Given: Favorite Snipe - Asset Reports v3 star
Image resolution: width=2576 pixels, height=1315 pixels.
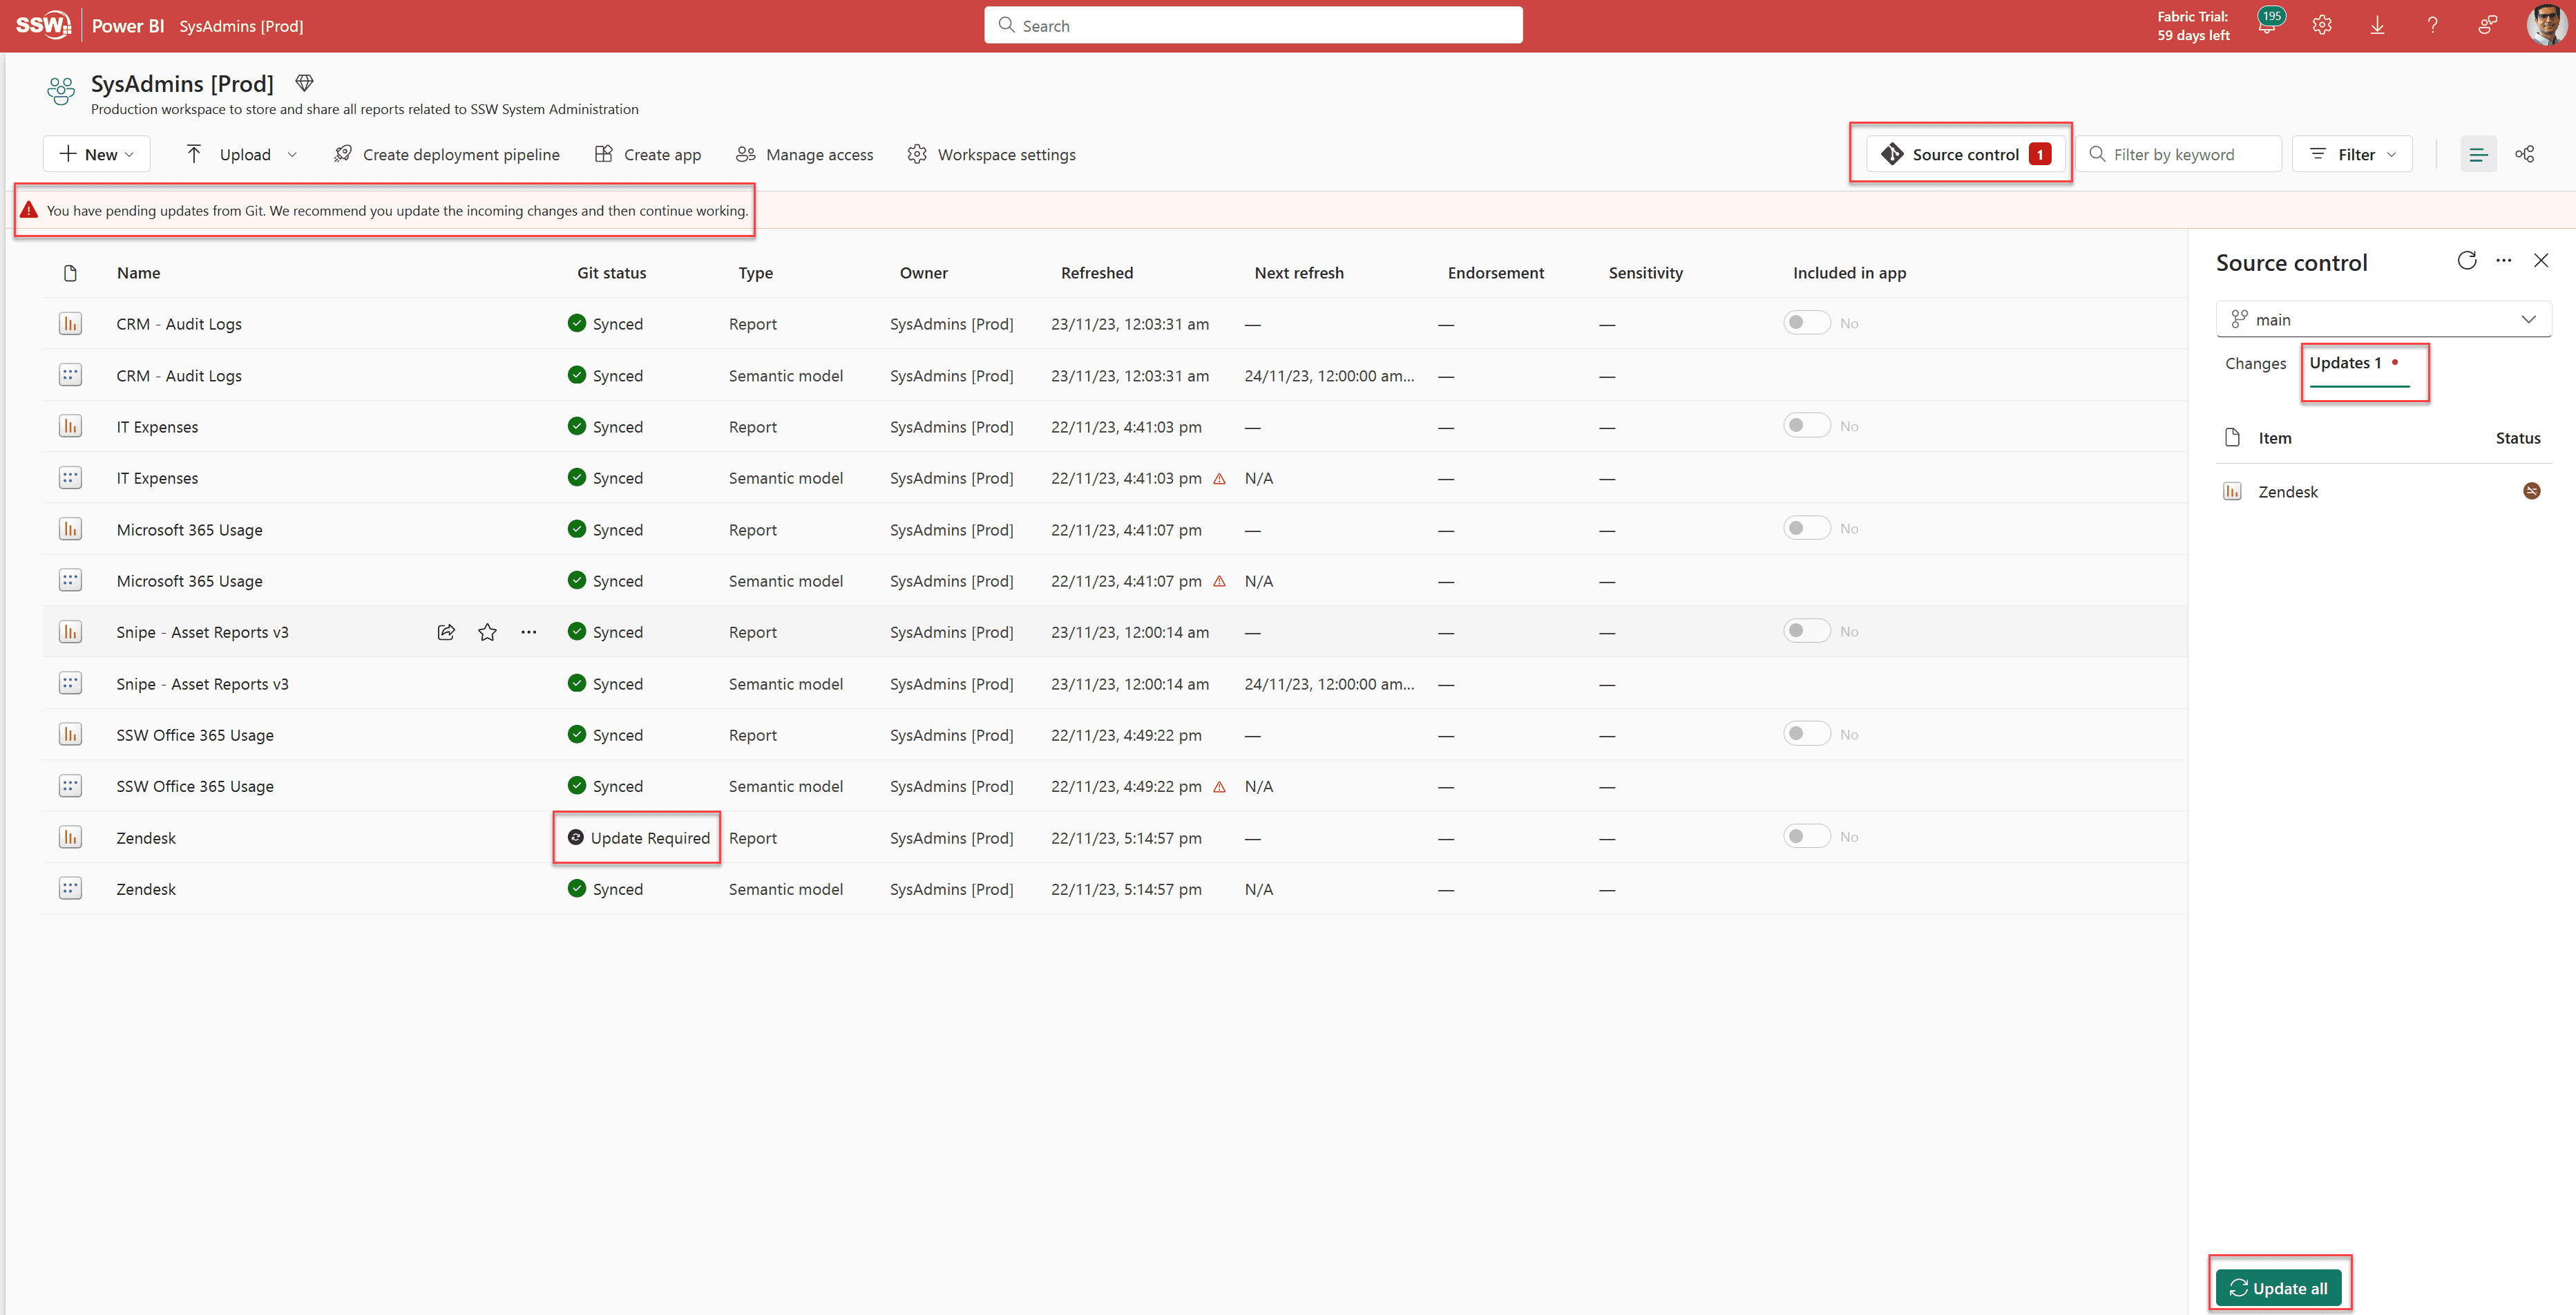Looking at the screenshot, I should tap(487, 632).
